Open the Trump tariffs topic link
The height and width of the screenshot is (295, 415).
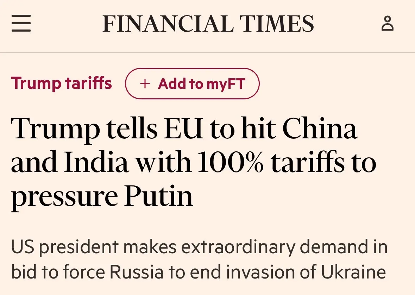61,84
